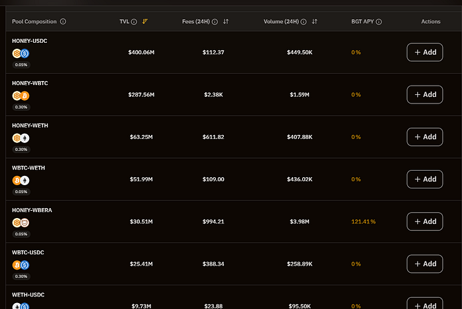Select the $407.88K volume value
The height and width of the screenshot is (309, 462).
(300, 137)
